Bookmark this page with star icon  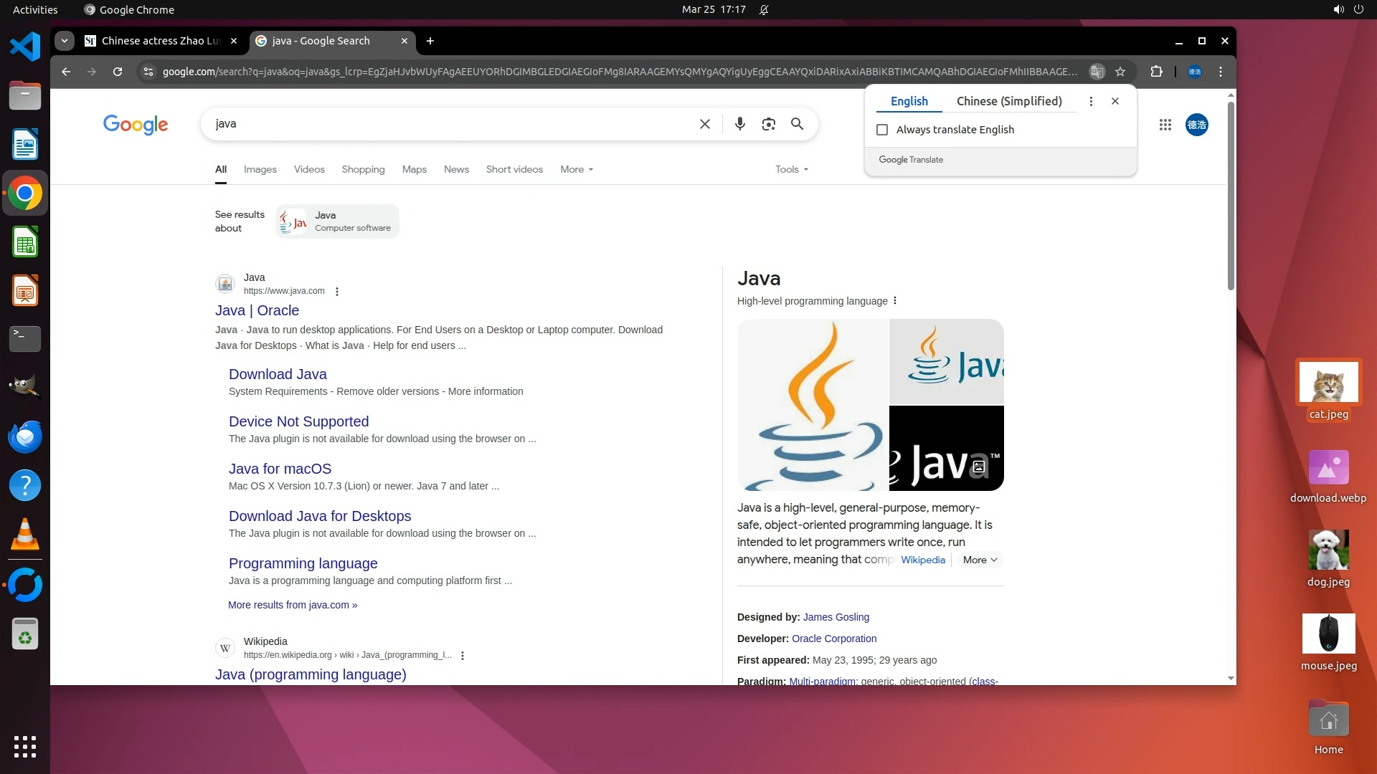click(x=1120, y=72)
